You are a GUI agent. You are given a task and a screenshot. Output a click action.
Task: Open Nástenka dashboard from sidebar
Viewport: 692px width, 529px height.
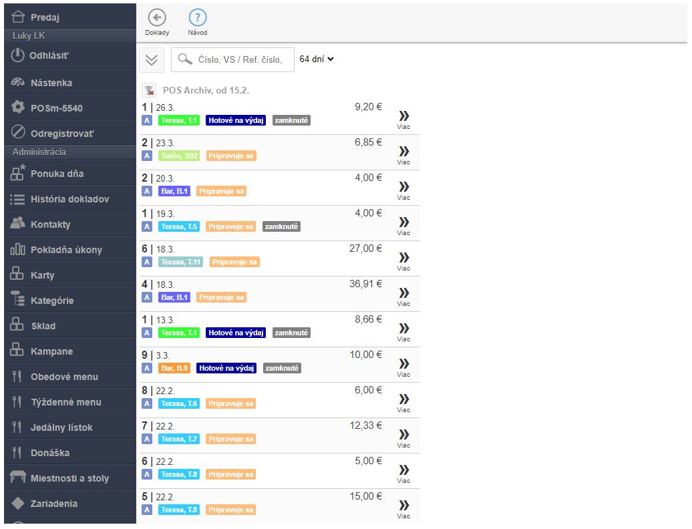[x=51, y=83]
